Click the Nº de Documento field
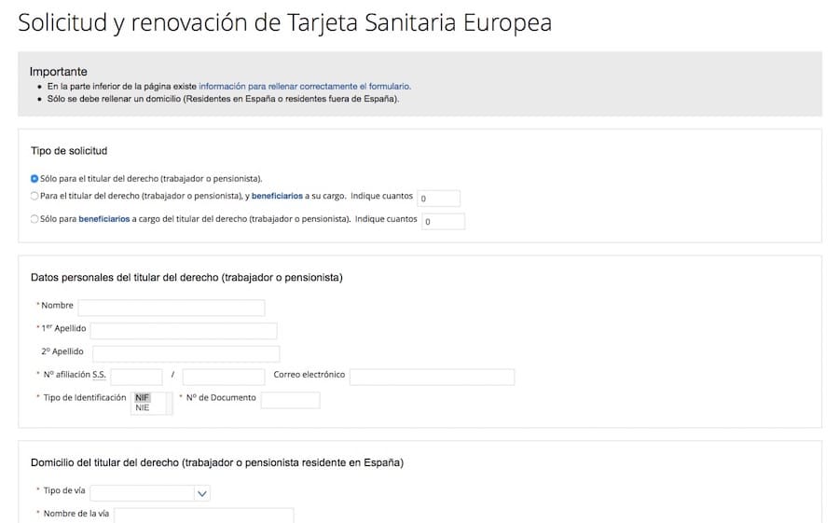The width and height of the screenshot is (839, 523). [x=290, y=400]
